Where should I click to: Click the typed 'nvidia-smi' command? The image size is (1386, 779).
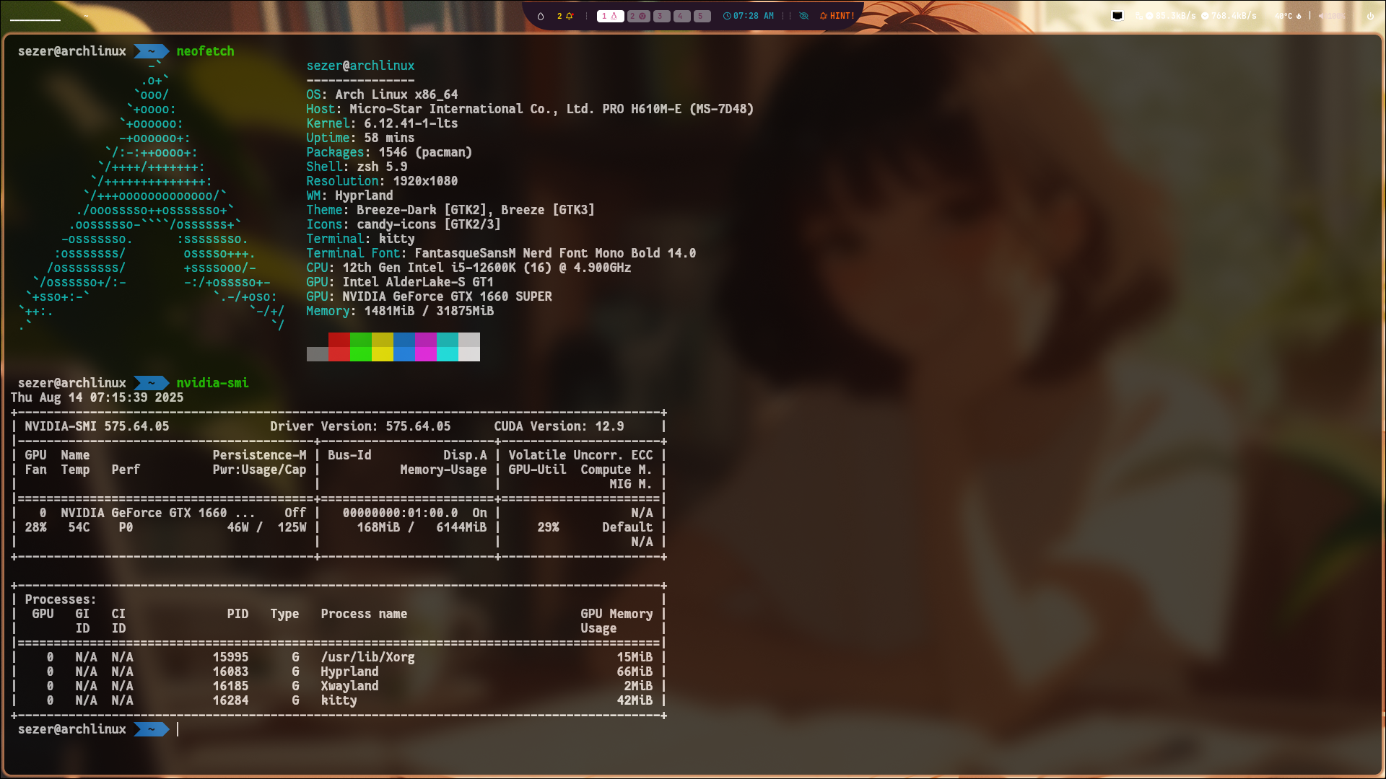click(x=212, y=383)
